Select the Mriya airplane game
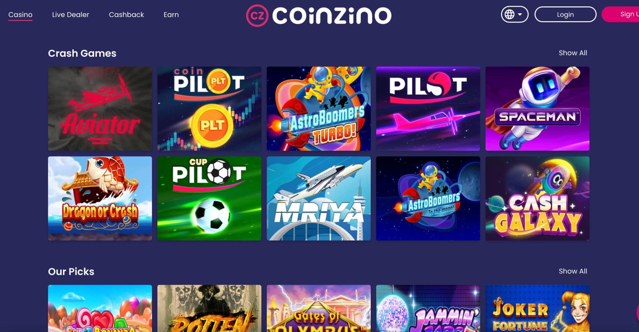 coord(319,198)
